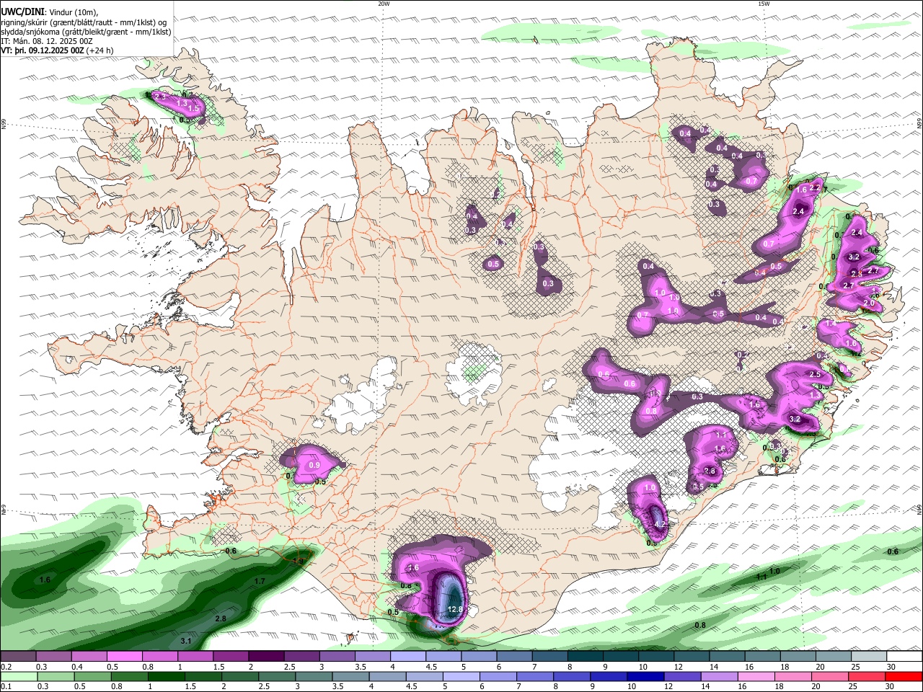Click the '12.8' precipitation maximum value
Image resolution: width=923 pixels, height=692 pixels.
coord(454,609)
